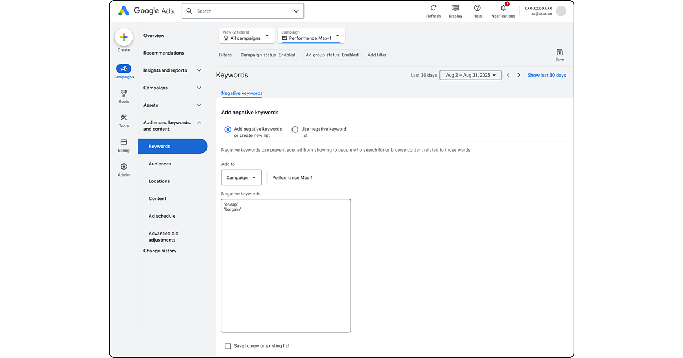
Task: Open the Add to Campaign dropdown
Action: 241,178
